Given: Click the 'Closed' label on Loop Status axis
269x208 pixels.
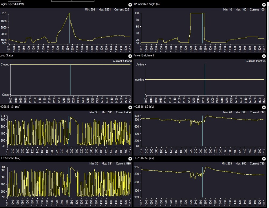Looking at the screenshot, I should click(5, 65).
